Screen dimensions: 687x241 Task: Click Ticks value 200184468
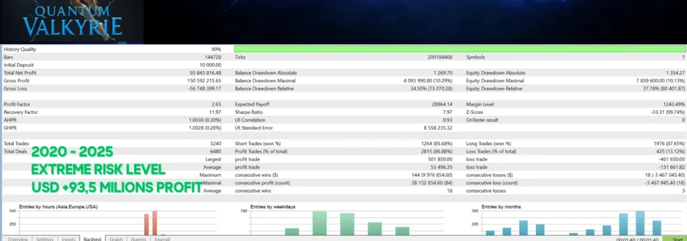[440, 58]
